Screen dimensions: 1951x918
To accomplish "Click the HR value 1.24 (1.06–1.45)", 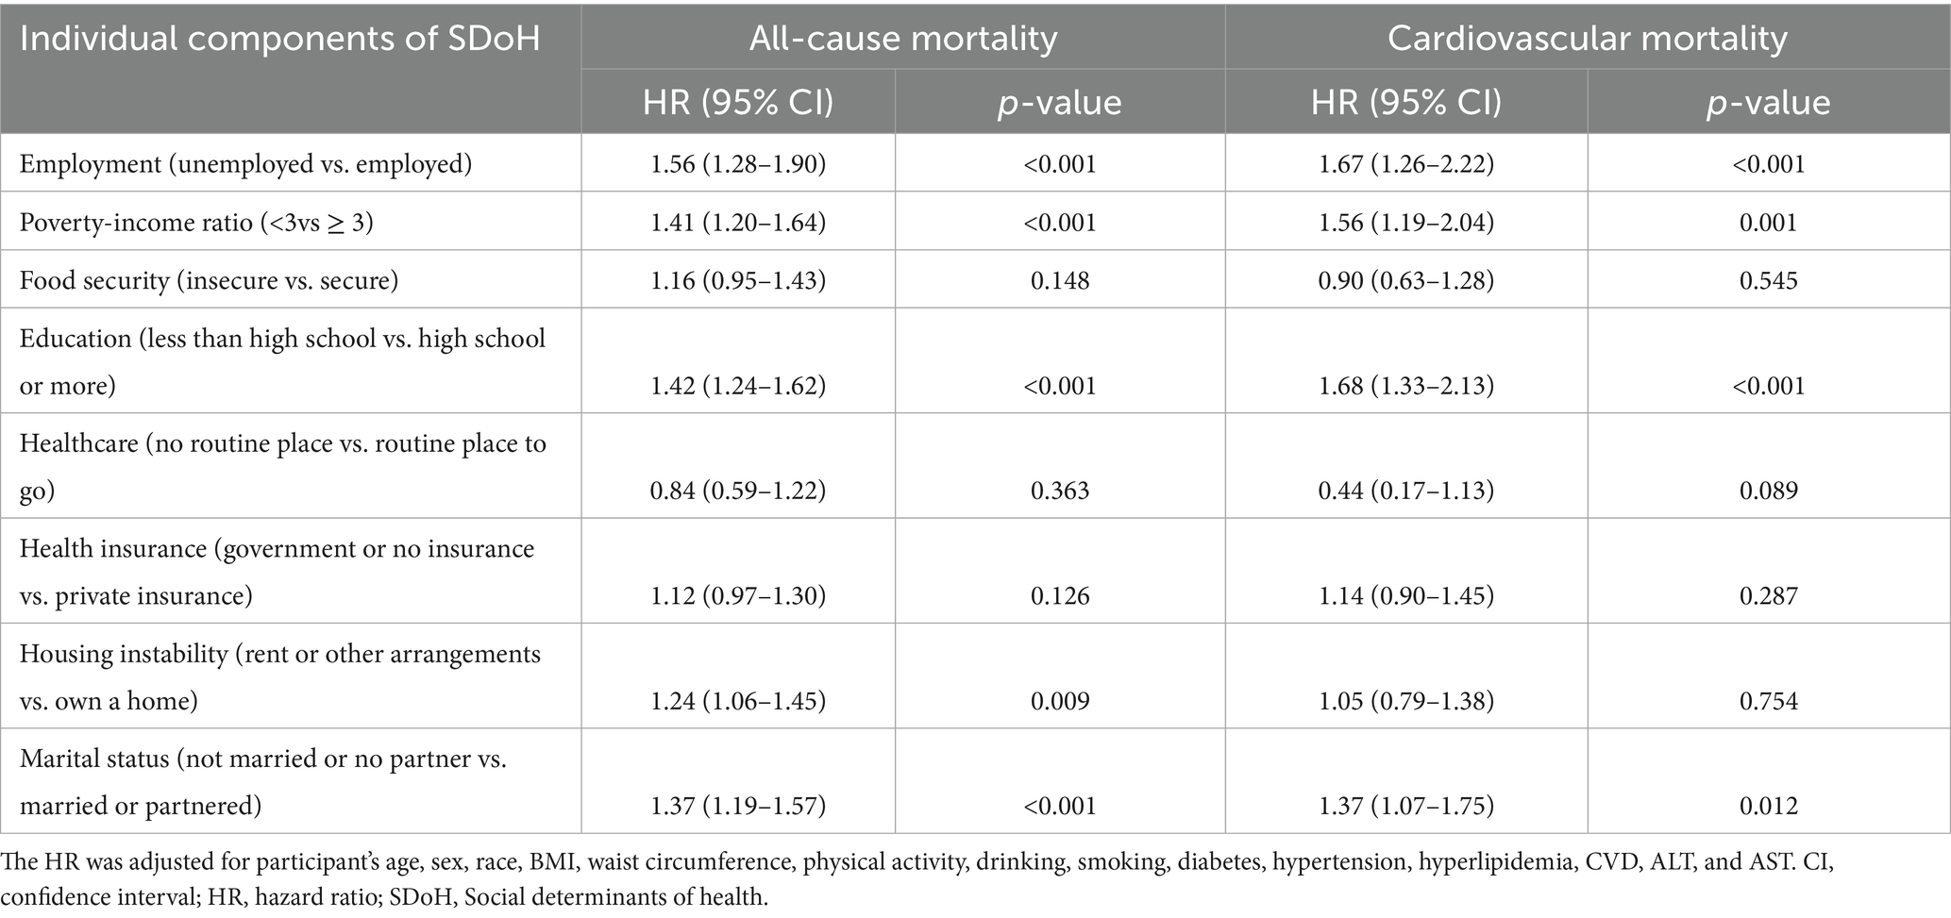I will tap(738, 701).
